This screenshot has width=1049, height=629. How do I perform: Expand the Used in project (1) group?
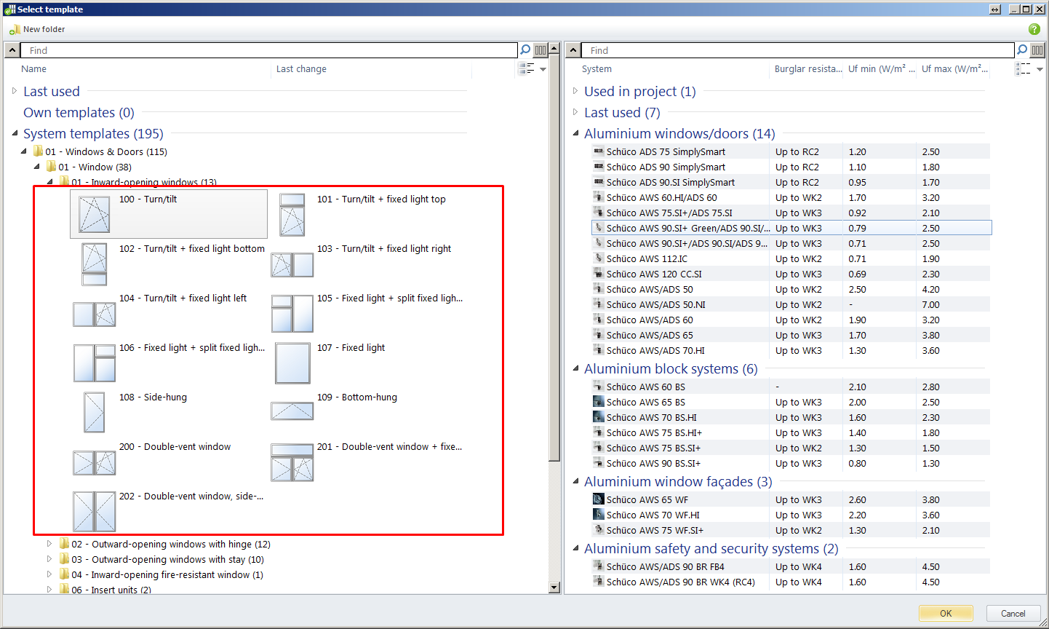(575, 91)
